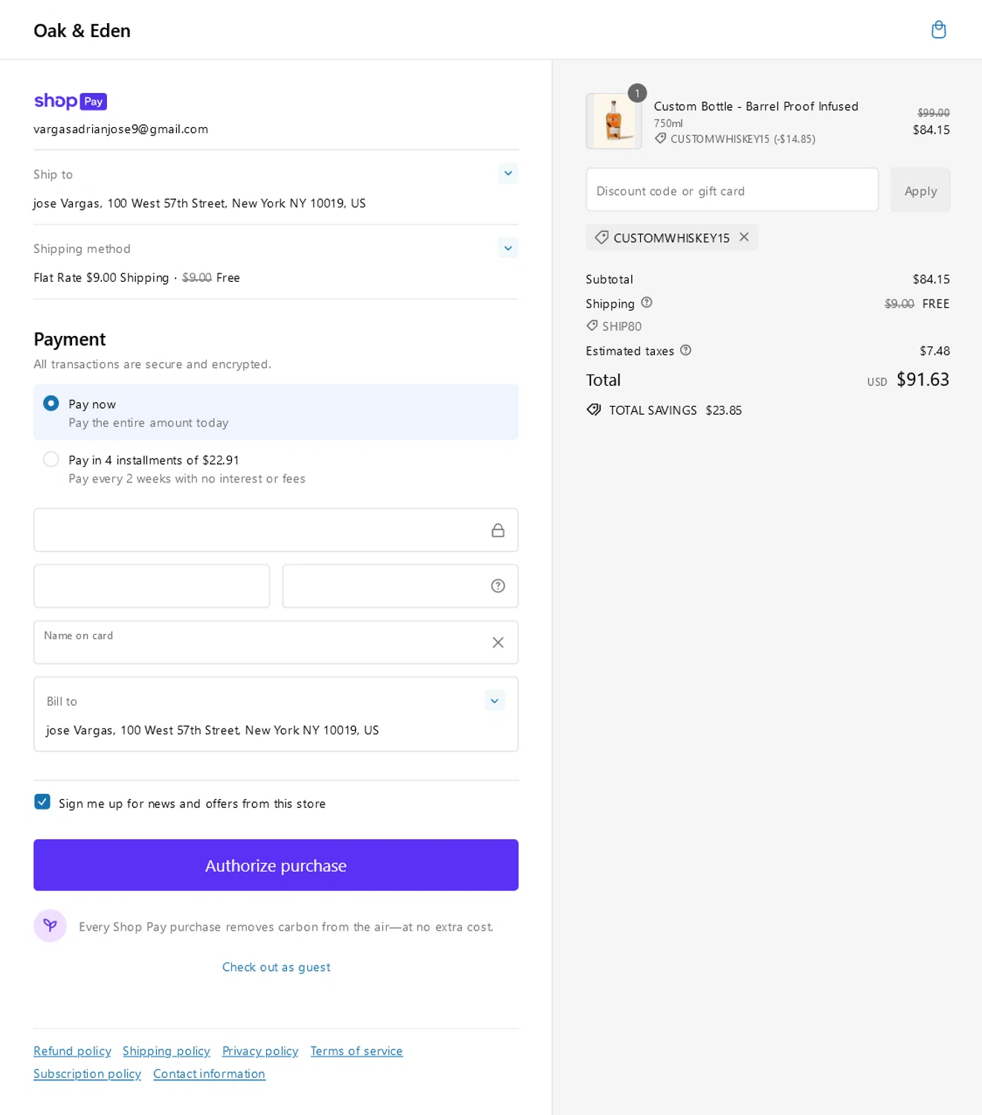Click the Shipping info question mark icon
982x1115 pixels.
coord(647,303)
